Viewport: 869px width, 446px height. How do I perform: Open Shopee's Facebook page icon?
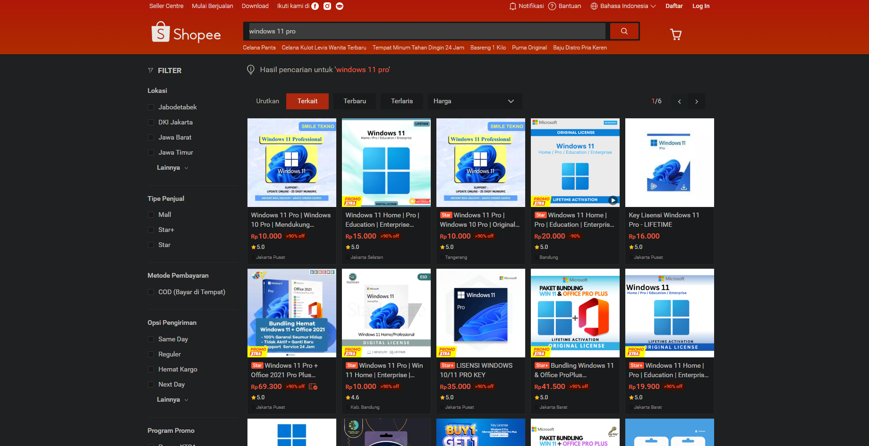(315, 6)
